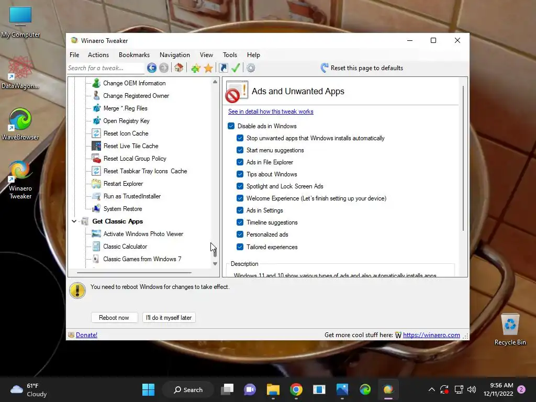The image size is (536, 402).
Task: Open the Actions menu
Action: coord(98,54)
